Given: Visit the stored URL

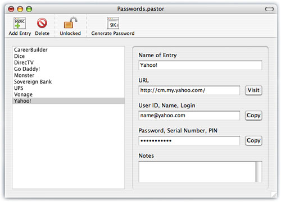Looking at the screenshot, I should click(253, 90).
